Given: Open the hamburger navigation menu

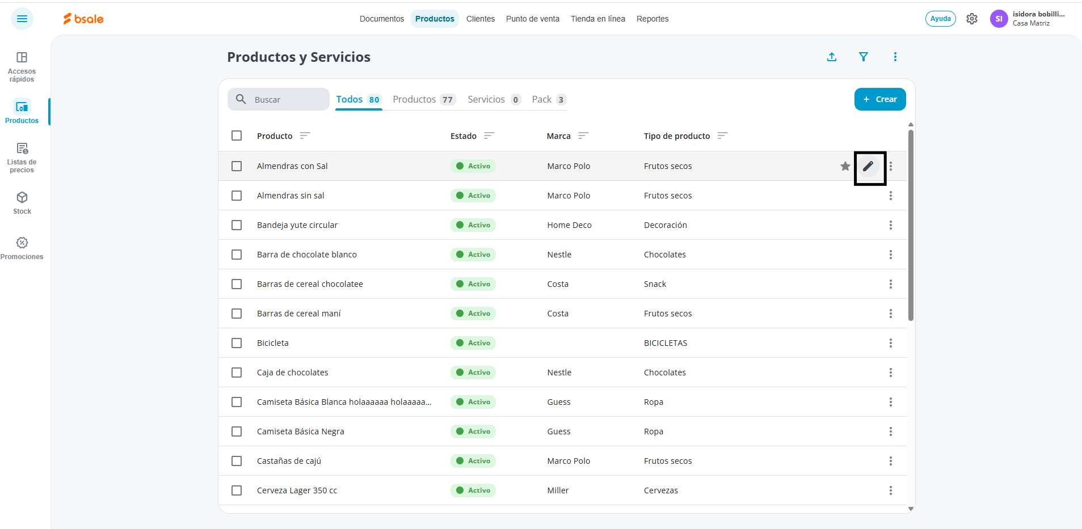Looking at the screenshot, I should 22,19.
